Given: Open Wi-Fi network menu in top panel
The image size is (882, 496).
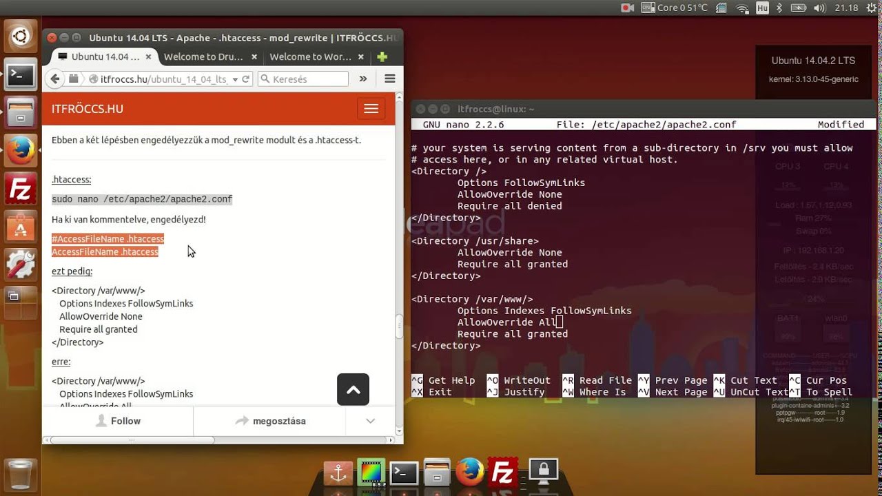Looking at the screenshot, I should [x=742, y=8].
